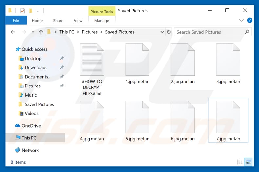Open Downloads in navigation pane

coord(33,67)
